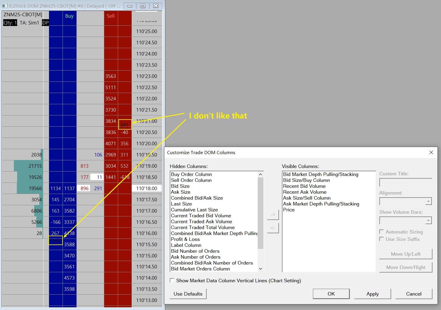The image size is (441, 310).
Task: Select Bid Market Depth Pulling/Stacking visible column
Action: 321,174
